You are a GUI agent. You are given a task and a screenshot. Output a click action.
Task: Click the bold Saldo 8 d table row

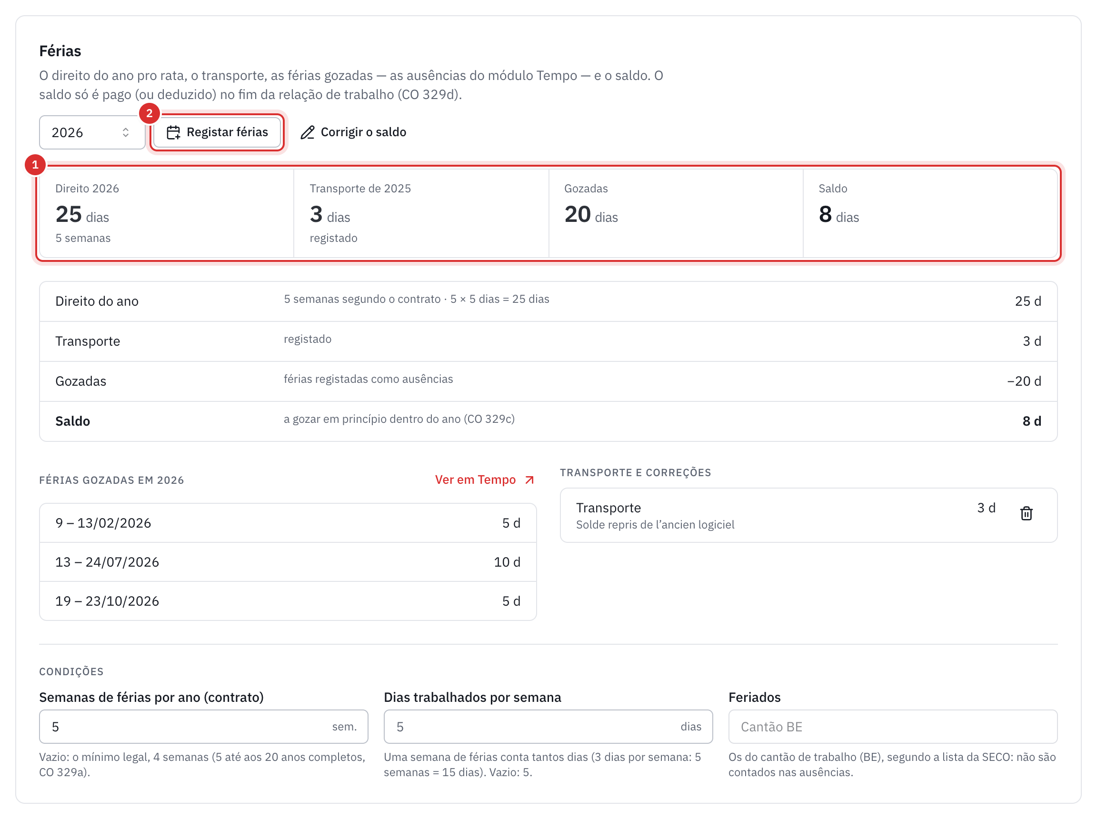pyautogui.click(x=548, y=421)
